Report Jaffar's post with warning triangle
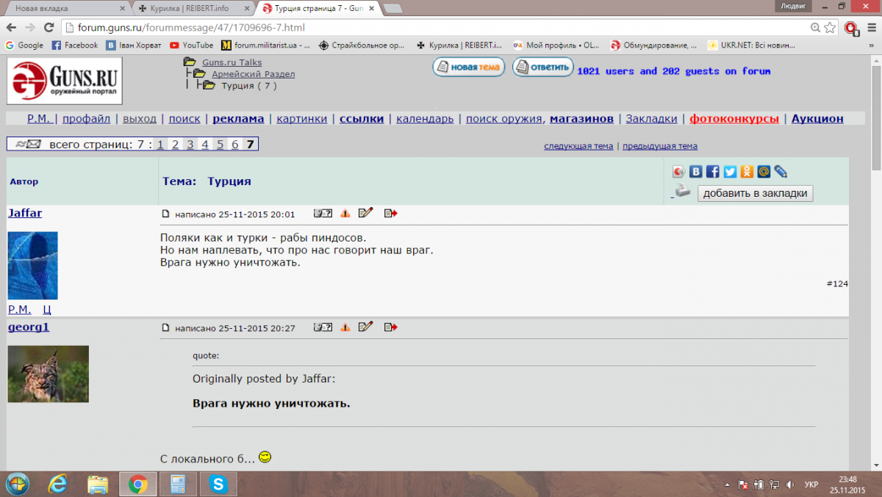882x497 pixels. click(345, 214)
